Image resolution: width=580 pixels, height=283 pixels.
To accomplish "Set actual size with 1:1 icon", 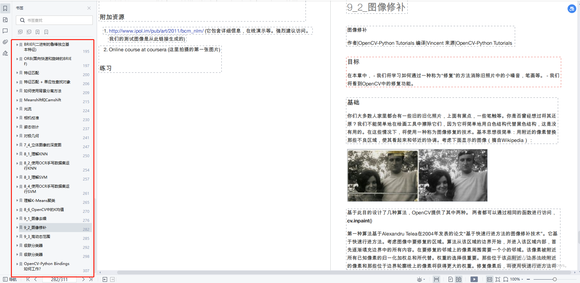I will pyautogui.click(x=489, y=279).
